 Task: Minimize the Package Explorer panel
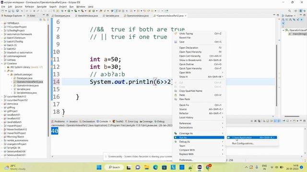tap(44, 15)
